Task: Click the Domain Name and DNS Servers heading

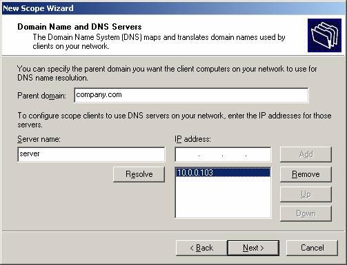Action: (x=79, y=27)
